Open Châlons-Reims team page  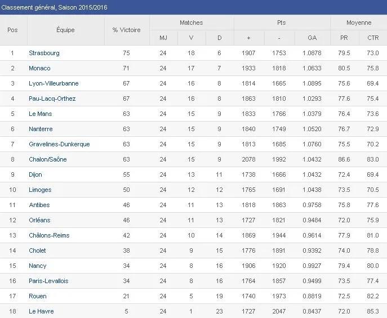click(x=49, y=235)
